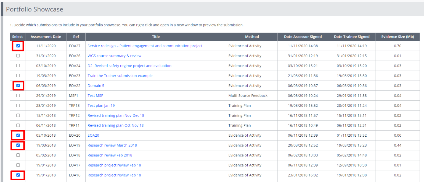Select the EOA17 Research project review checkbox

click(18, 165)
